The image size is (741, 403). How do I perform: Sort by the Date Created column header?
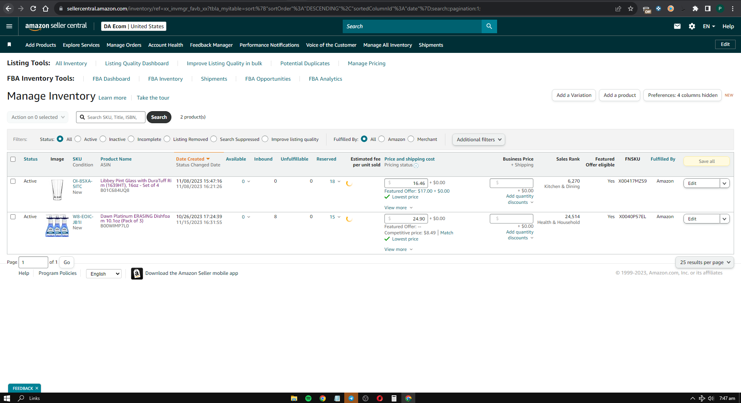[193, 159]
